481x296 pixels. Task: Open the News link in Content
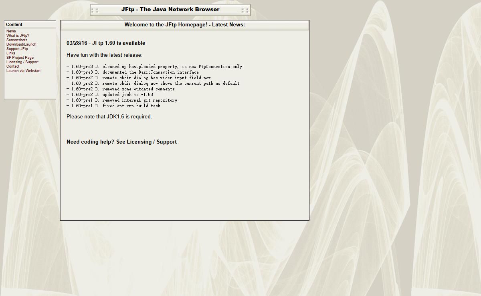coord(11,31)
